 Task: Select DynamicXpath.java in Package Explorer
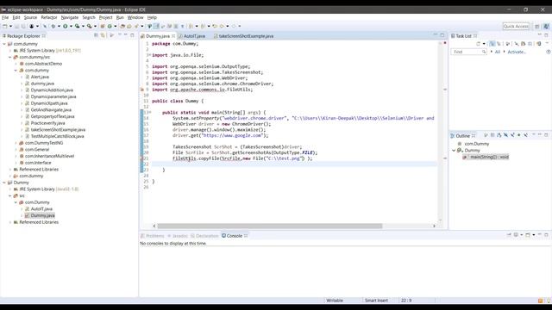tap(49, 103)
